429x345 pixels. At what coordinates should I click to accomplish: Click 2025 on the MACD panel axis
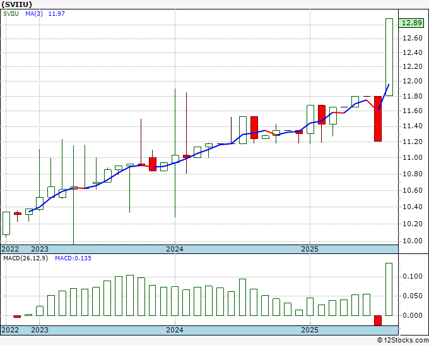coord(310,330)
